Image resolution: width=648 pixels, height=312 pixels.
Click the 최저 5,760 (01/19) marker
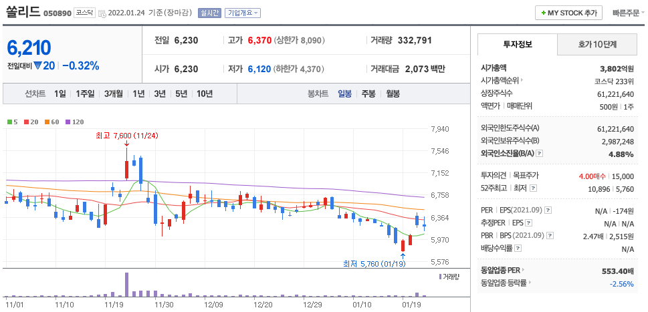374,264
